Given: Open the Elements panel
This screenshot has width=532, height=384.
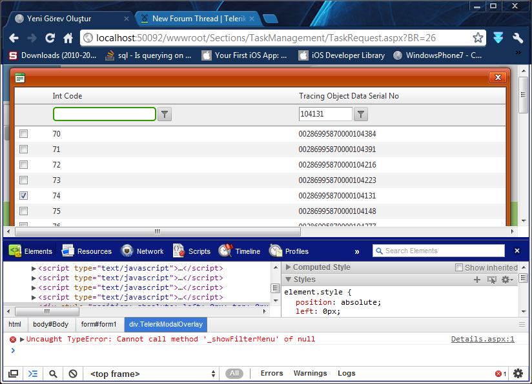Looking at the screenshot, I should (x=30, y=251).
